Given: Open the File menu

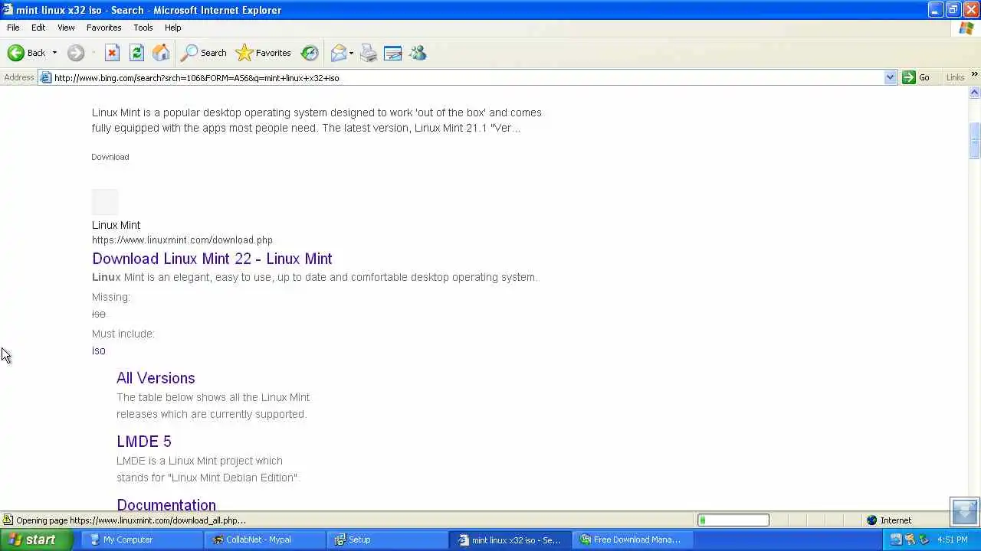Looking at the screenshot, I should [x=13, y=28].
